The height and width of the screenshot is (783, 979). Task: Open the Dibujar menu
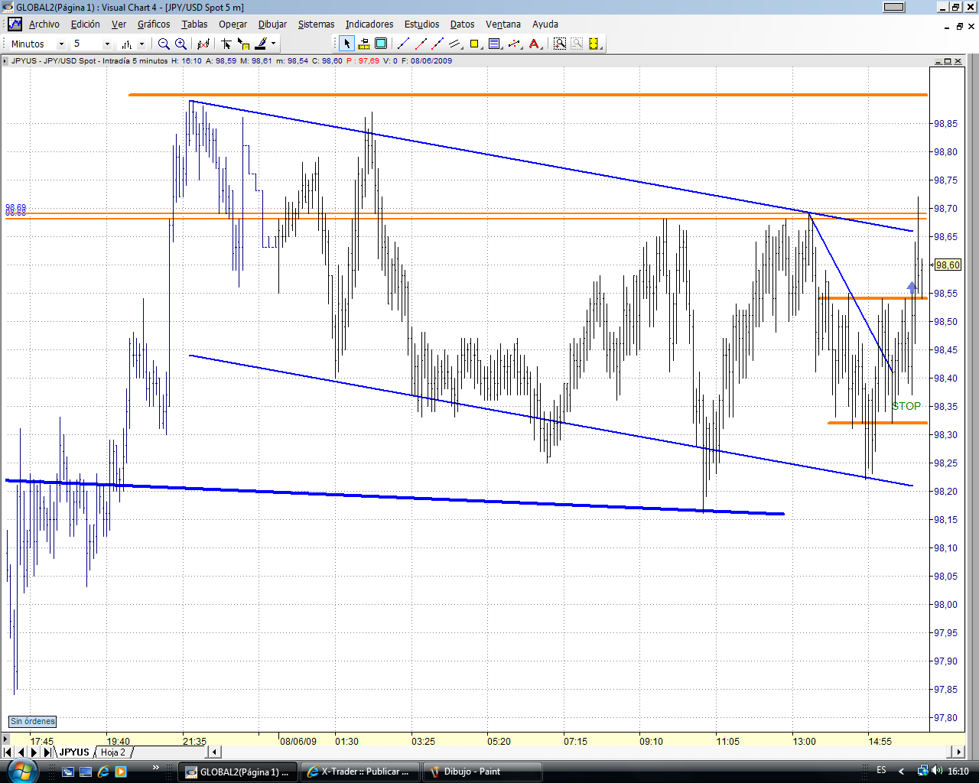(x=272, y=24)
